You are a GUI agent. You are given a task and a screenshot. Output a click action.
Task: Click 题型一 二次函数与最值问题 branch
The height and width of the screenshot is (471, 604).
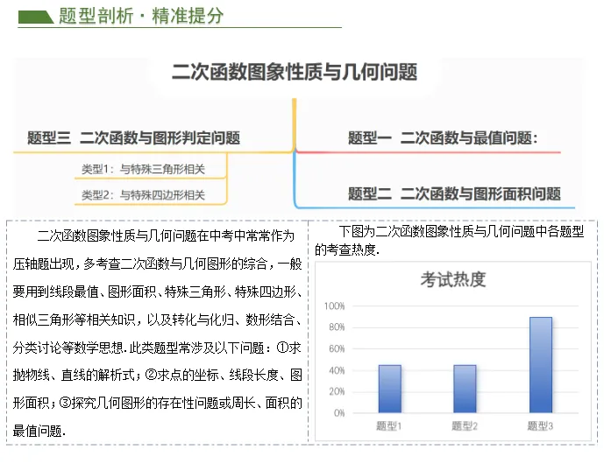click(x=443, y=137)
